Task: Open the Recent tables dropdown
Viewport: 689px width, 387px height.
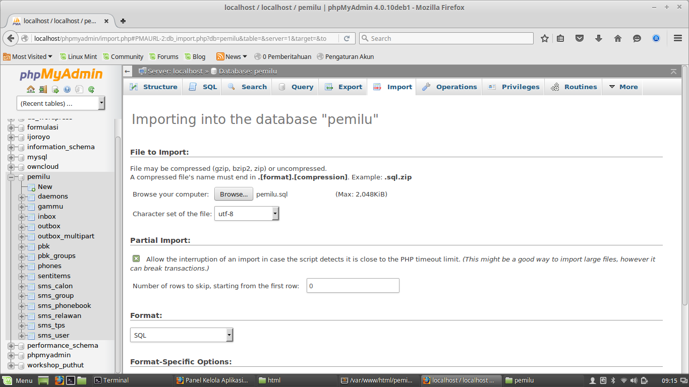Action: tap(61, 103)
